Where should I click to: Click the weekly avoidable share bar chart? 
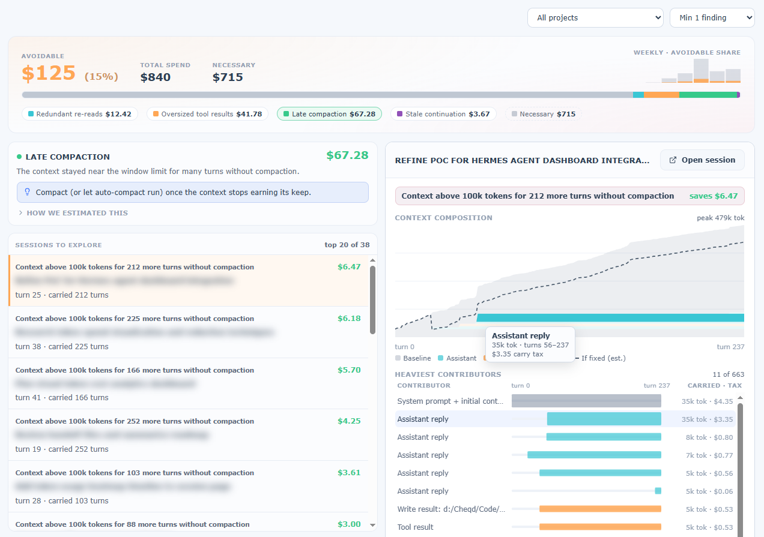click(693, 70)
